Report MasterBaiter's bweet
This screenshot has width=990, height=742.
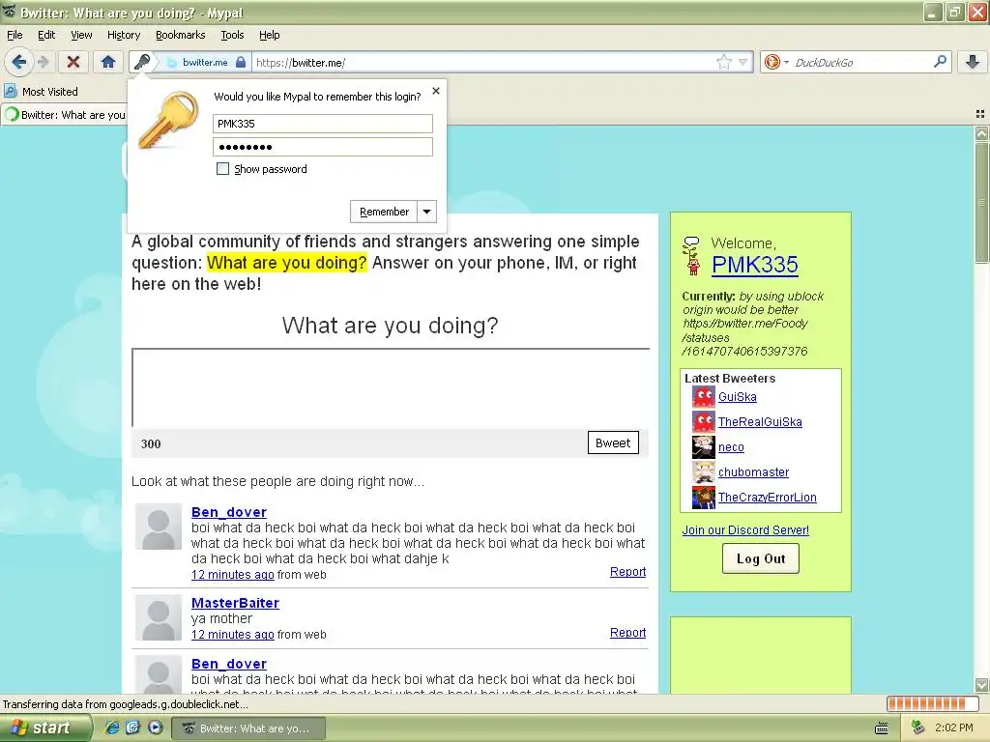point(627,632)
